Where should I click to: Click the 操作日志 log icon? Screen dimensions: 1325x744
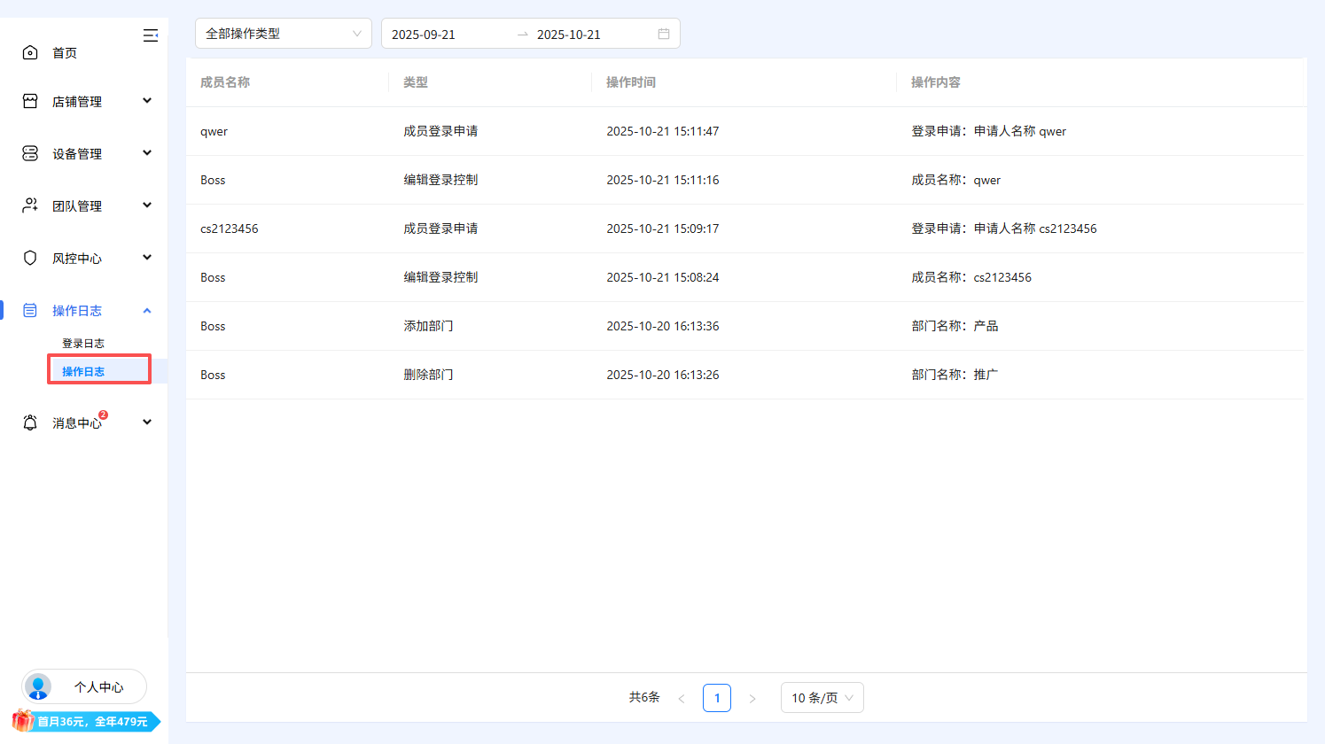click(x=30, y=310)
